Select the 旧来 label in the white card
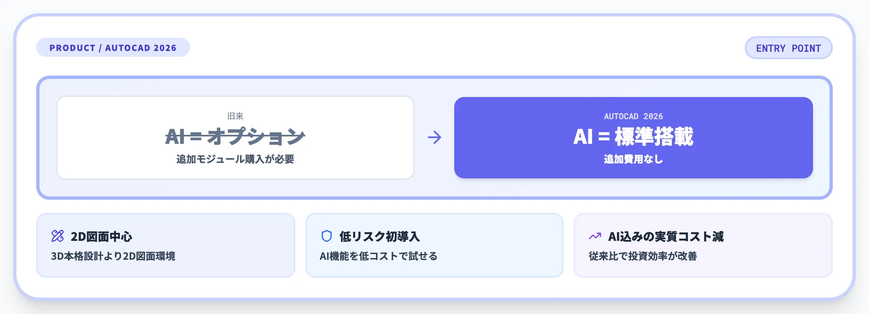The image size is (869, 314). pos(235,116)
